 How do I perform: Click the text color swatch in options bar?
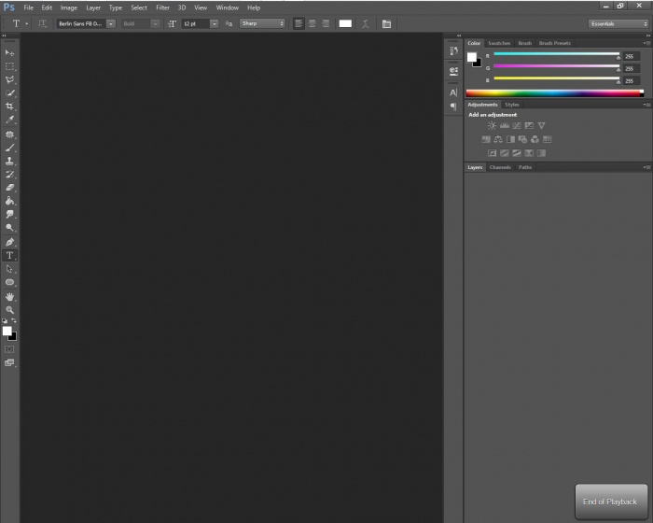(x=345, y=23)
